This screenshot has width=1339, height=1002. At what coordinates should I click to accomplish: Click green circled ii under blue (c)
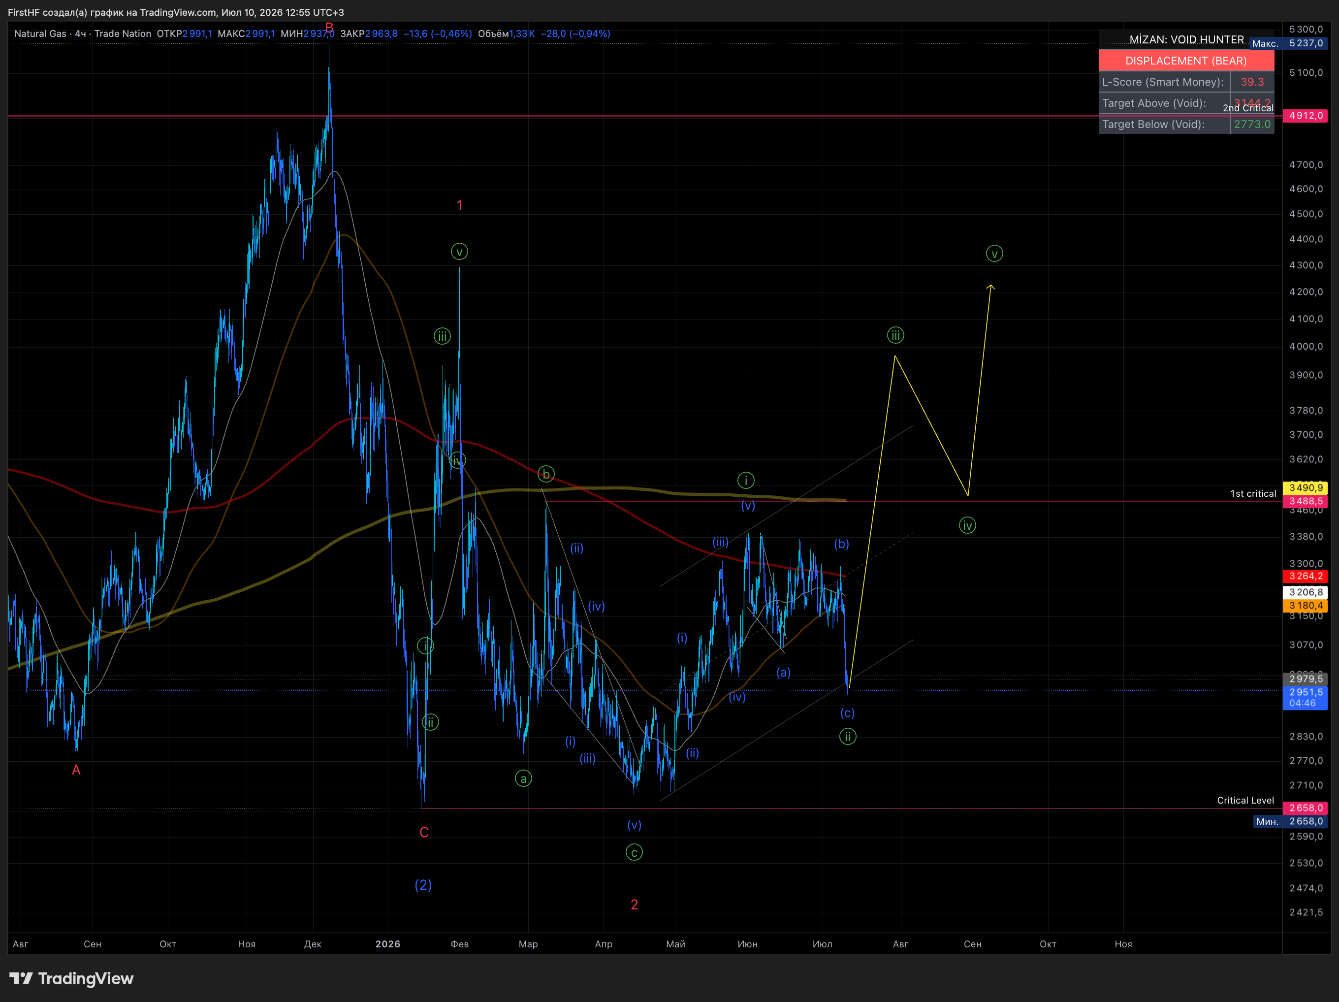(848, 737)
